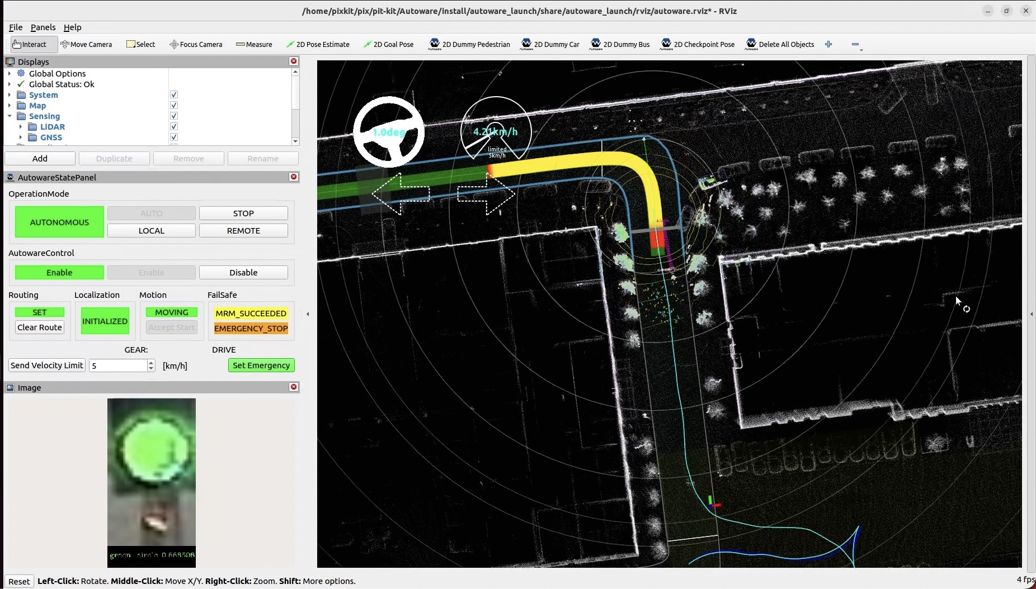Expand the Global Options tree node
The width and height of the screenshot is (1036, 589).
[10, 73]
